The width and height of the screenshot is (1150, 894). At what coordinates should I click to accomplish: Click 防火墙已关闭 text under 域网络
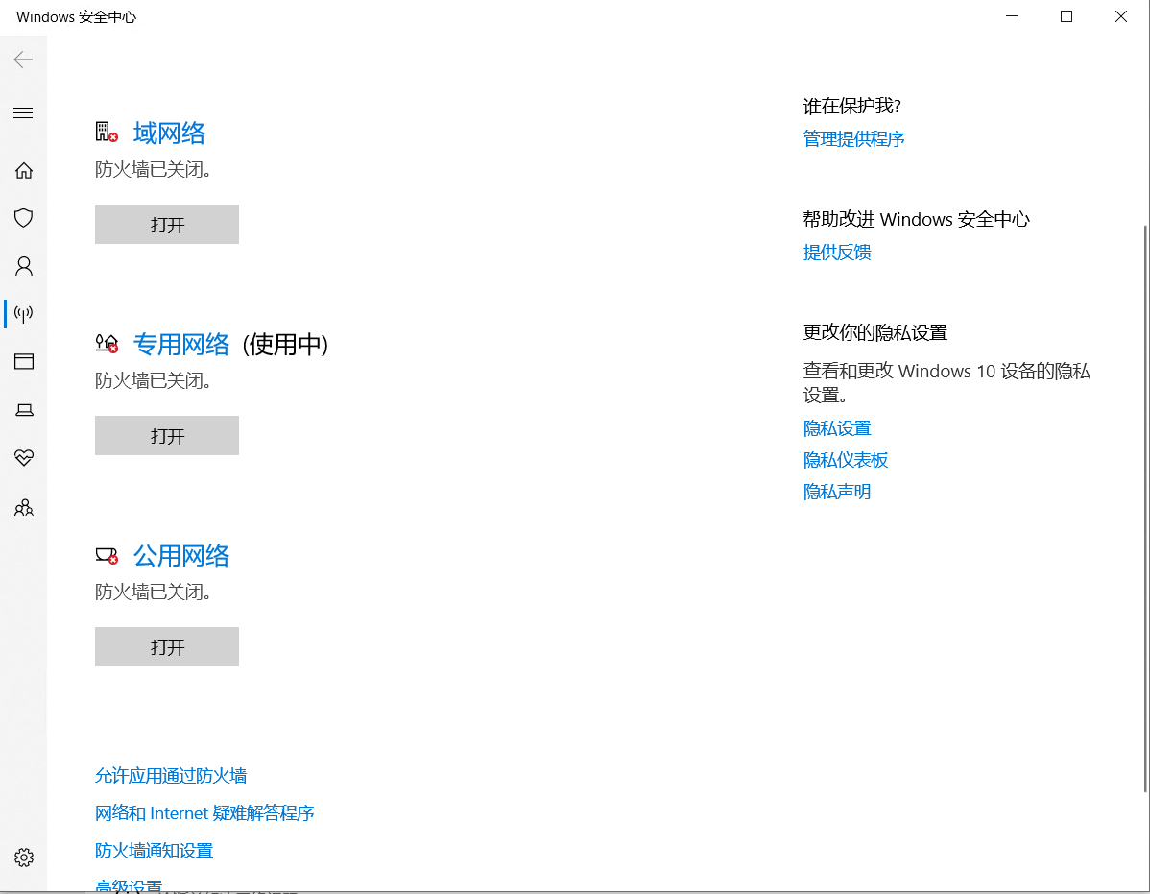pyautogui.click(x=154, y=169)
